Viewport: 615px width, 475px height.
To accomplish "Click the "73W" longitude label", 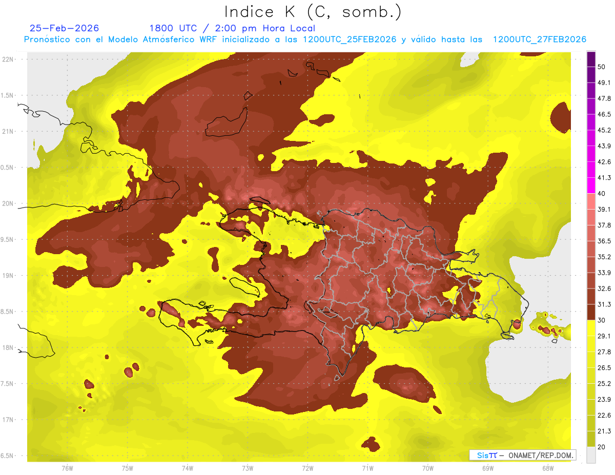I will [x=248, y=468].
